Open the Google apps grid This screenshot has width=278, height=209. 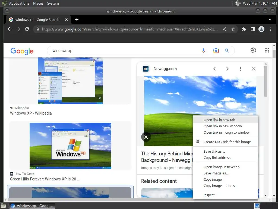tap(267, 50)
